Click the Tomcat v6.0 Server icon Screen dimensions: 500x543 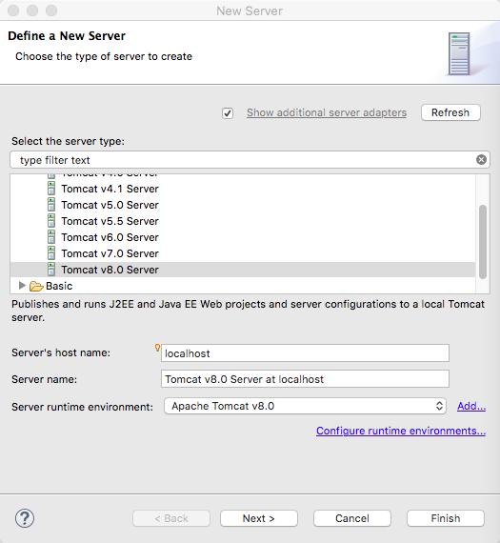(51, 237)
